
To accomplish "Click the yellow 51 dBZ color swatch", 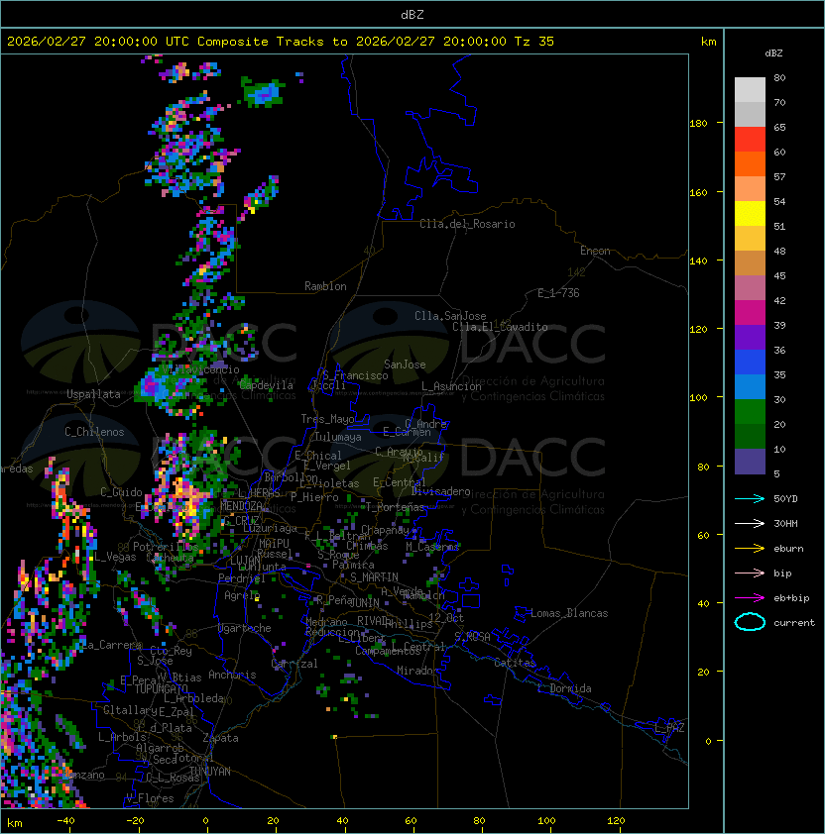I will [750, 214].
